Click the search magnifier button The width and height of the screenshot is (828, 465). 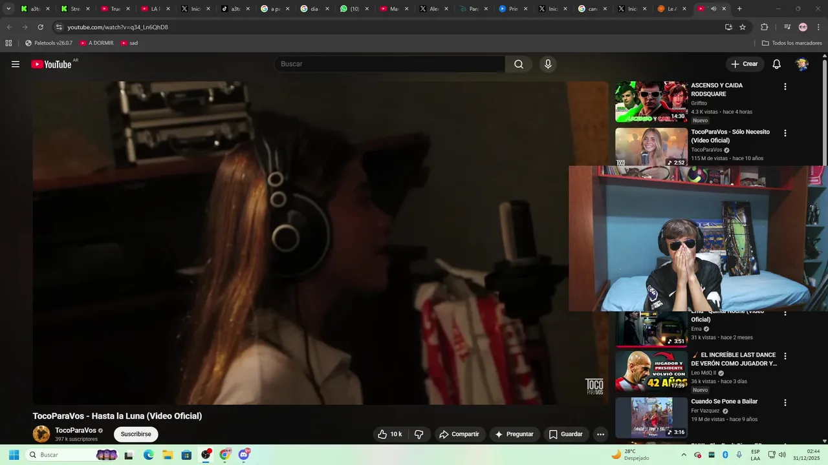[x=519, y=64]
